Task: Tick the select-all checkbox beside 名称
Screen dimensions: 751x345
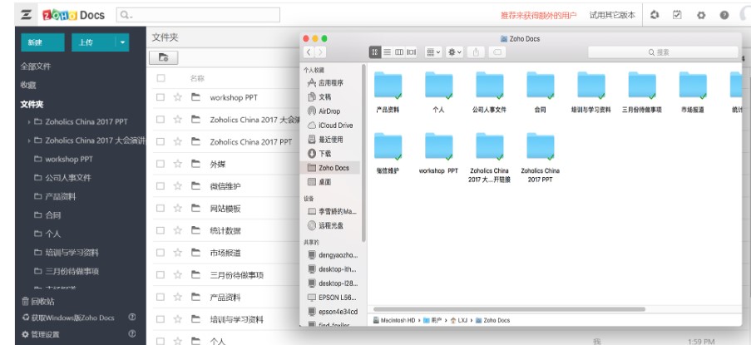Action: coord(161,78)
